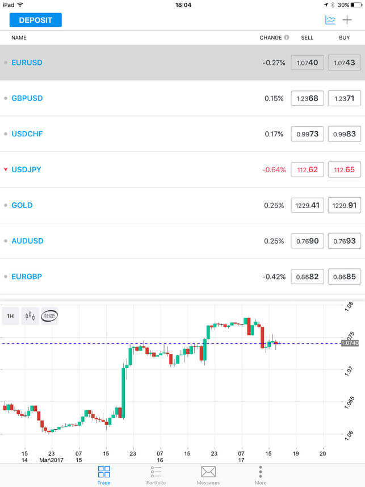Image resolution: width=365 pixels, height=487 pixels.
Task: Open the CHANGE column info icon
Action: tap(287, 38)
